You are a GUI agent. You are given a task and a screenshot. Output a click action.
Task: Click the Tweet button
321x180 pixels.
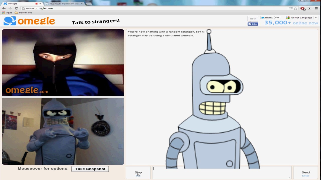click(x=267, y=17)
